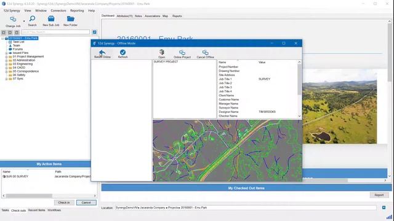Viewport: 394px width, 221px height.
Task: Click the New Folder toolbar icon
Action: point(71,19)
